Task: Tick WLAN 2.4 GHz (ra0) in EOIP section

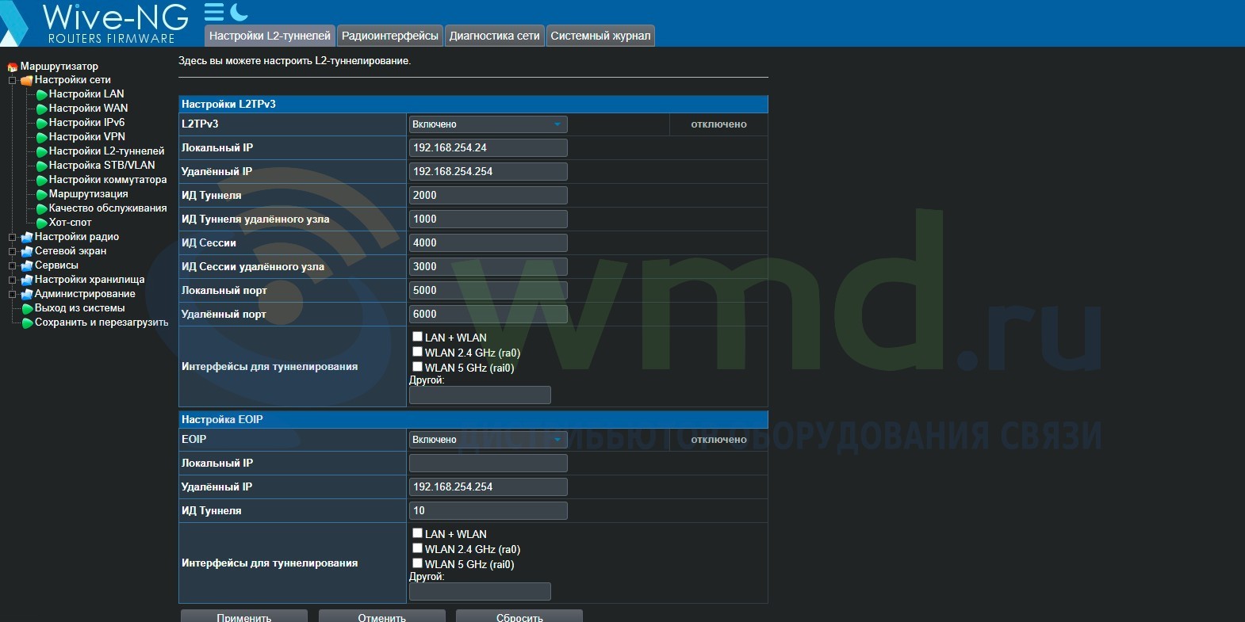Action: pyautogui.click(x=417, y=548)
